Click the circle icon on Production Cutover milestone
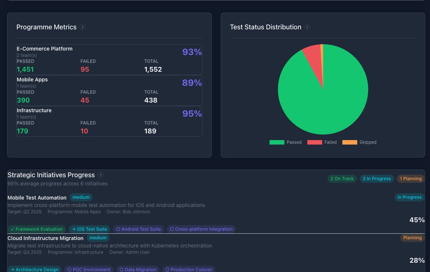Image resolution: width=430 pixels, height=272 pixels. [167, 269]
